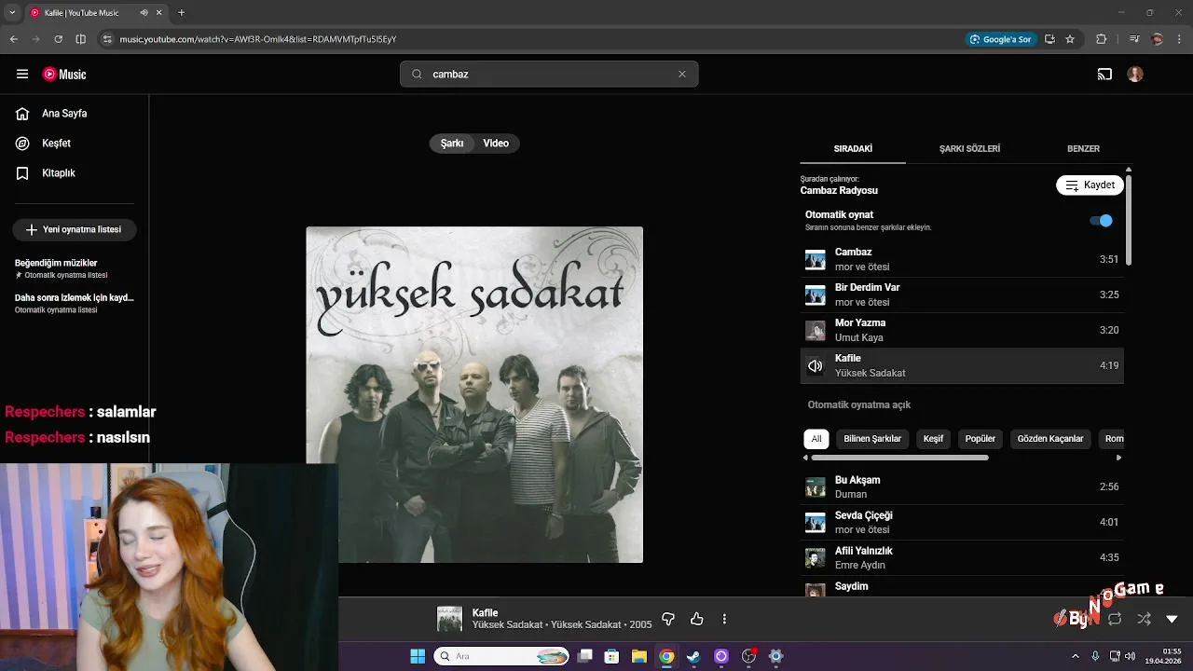Open the ŞARKI SÖZLERİ lyrics tab
The image size is (1193, 671).
pyautogui.click(x=969, y=149)
